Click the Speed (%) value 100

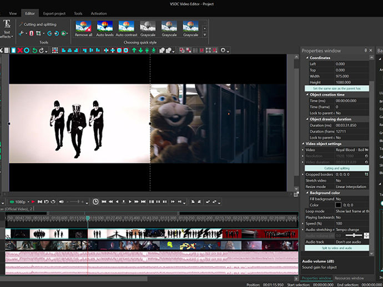[351, 223]
